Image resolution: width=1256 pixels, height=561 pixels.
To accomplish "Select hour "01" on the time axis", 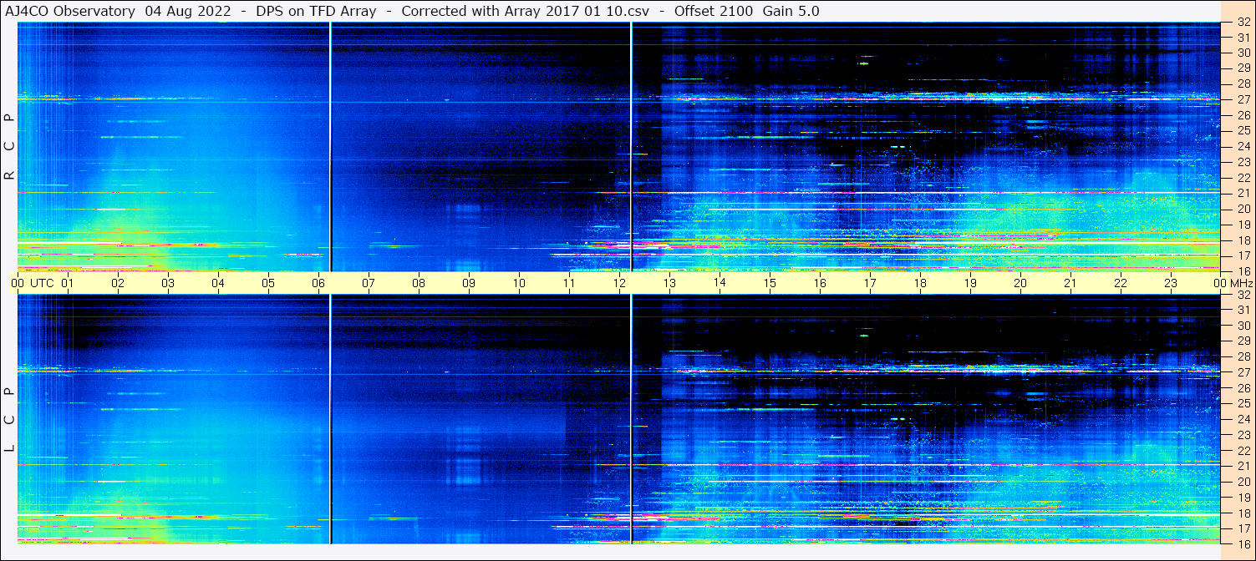I will pos(68,283).
